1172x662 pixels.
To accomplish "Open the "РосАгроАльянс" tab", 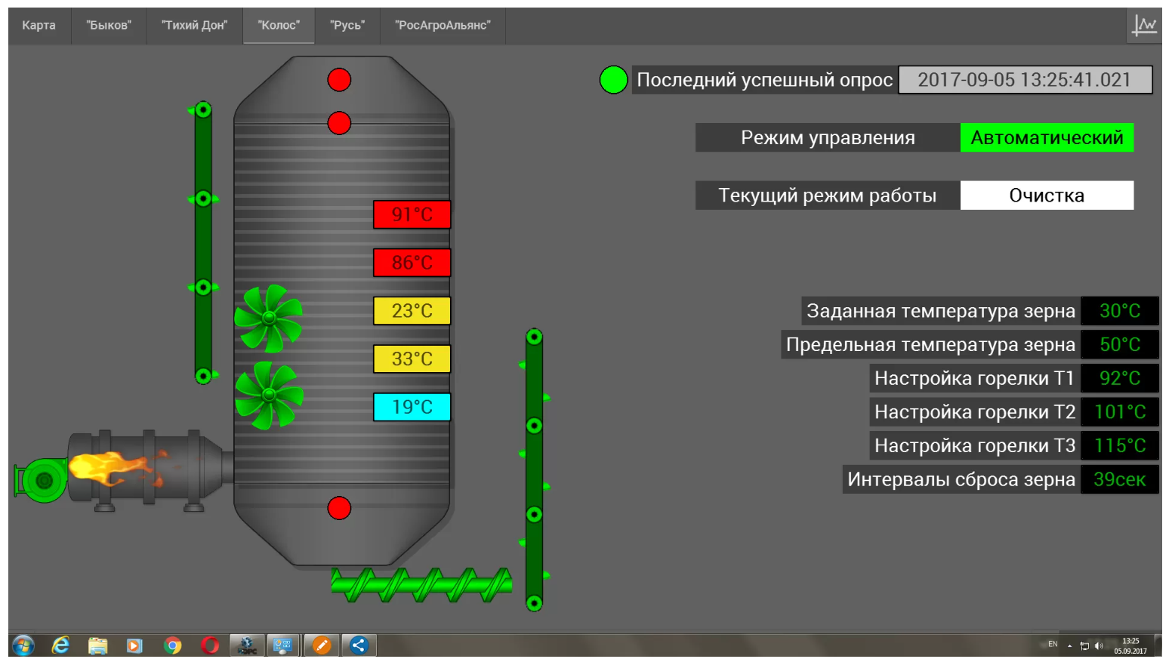I will 443,26.
